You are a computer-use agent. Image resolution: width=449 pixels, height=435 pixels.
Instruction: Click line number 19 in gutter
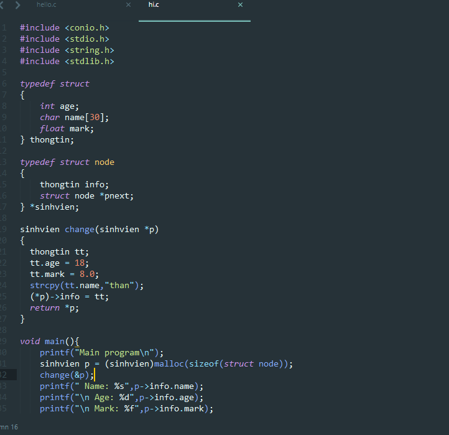pos(4,230)
